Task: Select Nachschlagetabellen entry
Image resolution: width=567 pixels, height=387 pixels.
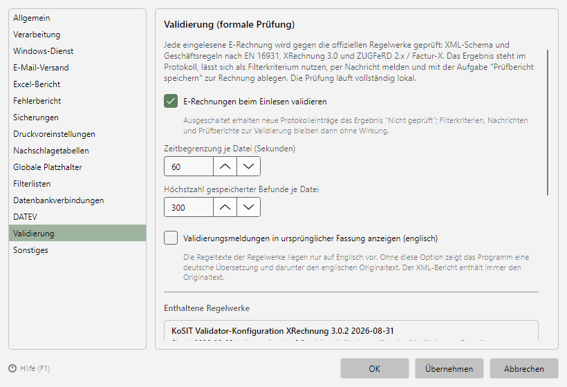Action: [77, 151]
